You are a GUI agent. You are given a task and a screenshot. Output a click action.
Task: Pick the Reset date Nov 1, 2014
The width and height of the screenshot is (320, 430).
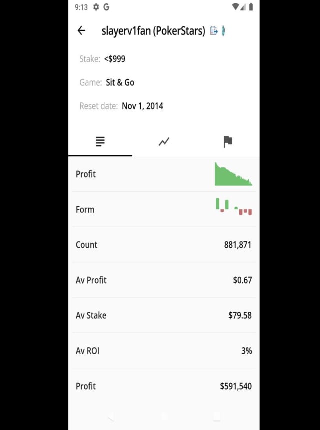pyautogui.click(x=142, y=106)
